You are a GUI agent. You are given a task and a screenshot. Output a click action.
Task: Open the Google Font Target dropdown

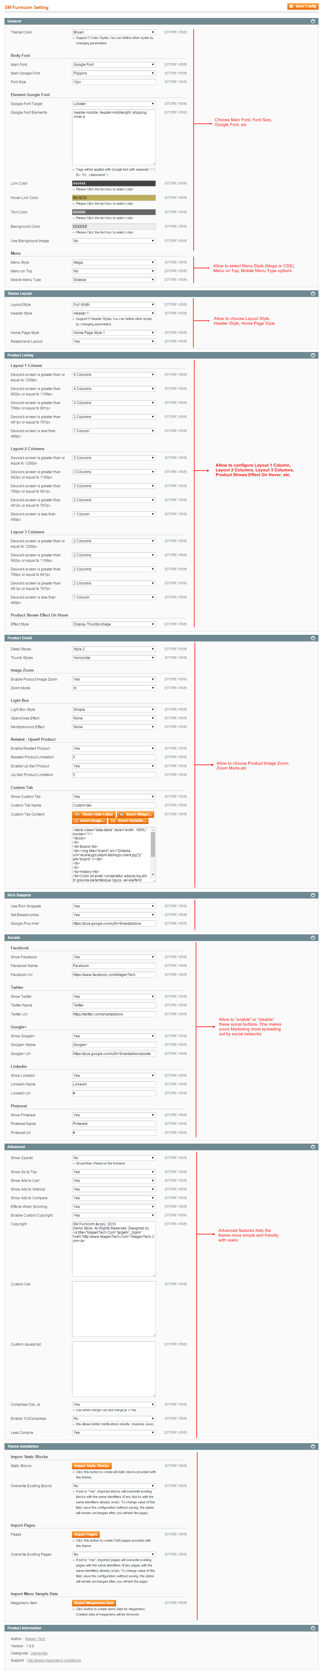coord(114,104)
